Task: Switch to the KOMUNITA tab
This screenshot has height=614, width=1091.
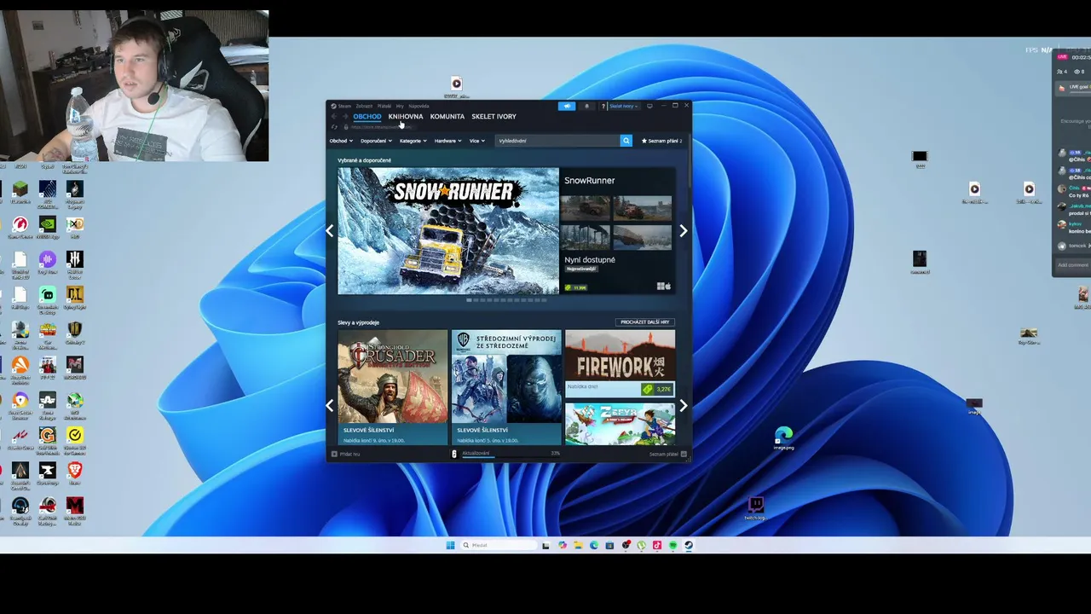Action: pos(447,117)
